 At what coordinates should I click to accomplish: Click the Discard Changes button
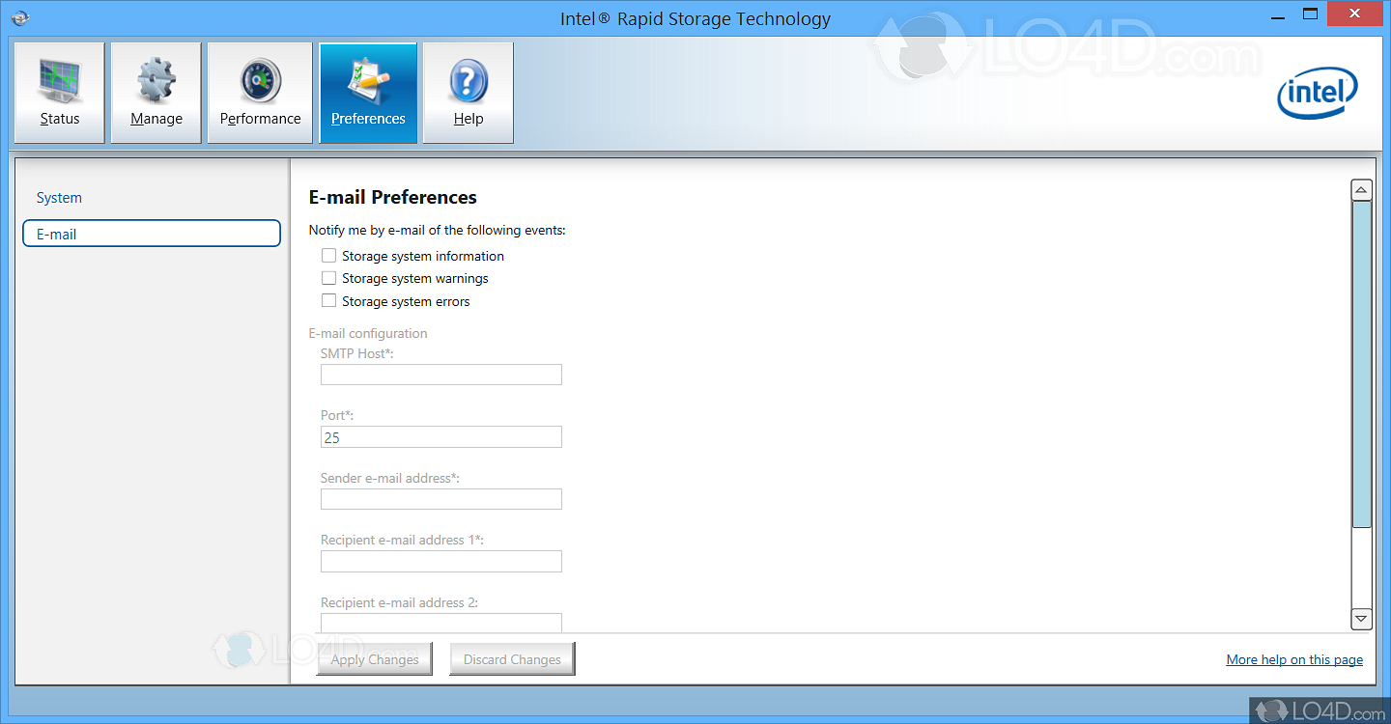[512, 659]
